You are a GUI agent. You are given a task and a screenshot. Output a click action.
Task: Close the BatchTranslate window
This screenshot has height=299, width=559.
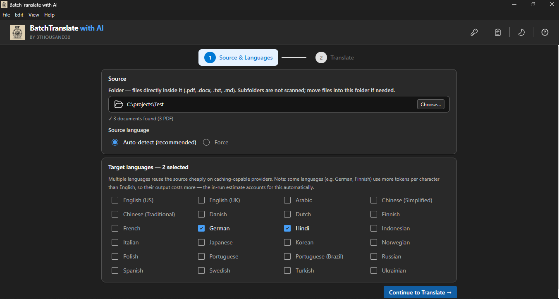coord(551,4)
